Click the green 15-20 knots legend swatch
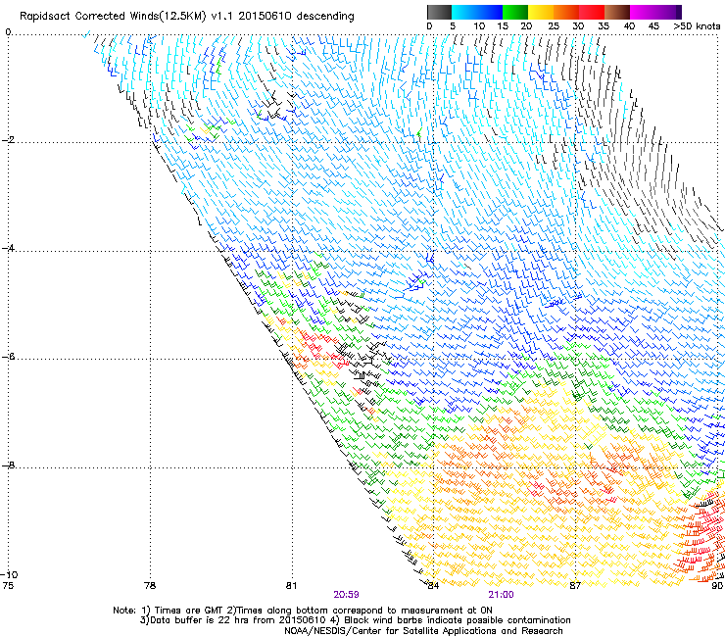 click(x=515, y=12)
